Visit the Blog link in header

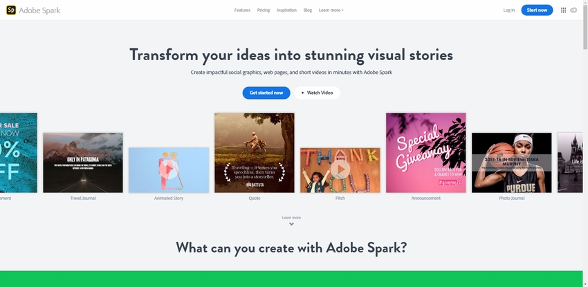[308, 10]
